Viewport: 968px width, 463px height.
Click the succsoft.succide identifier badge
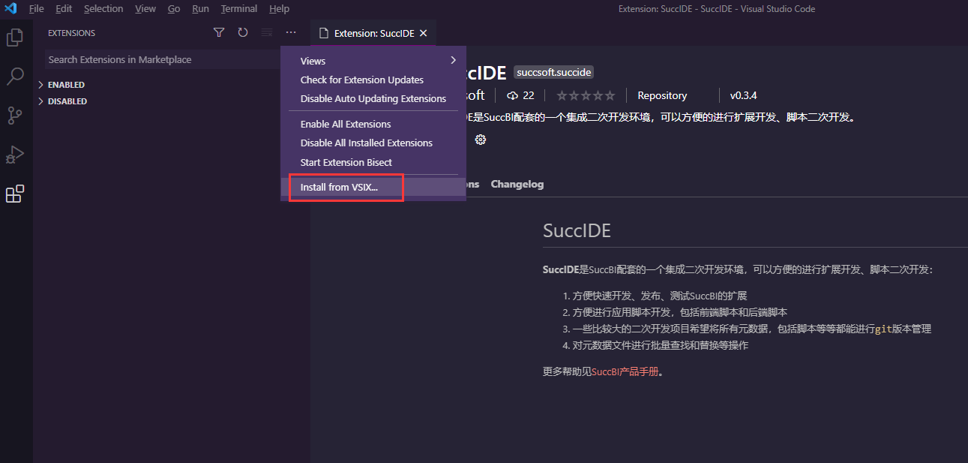[x=554, y=72]
